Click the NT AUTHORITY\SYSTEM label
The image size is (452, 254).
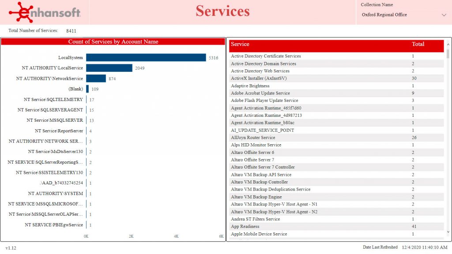[x=55, y=194]
